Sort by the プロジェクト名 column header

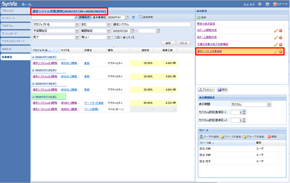(45, 50)
